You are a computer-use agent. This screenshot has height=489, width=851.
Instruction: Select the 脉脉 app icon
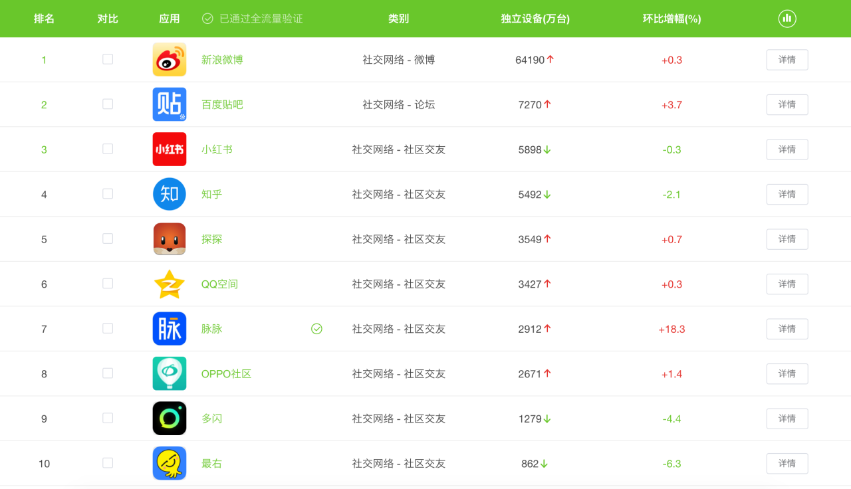coord(170,328)
